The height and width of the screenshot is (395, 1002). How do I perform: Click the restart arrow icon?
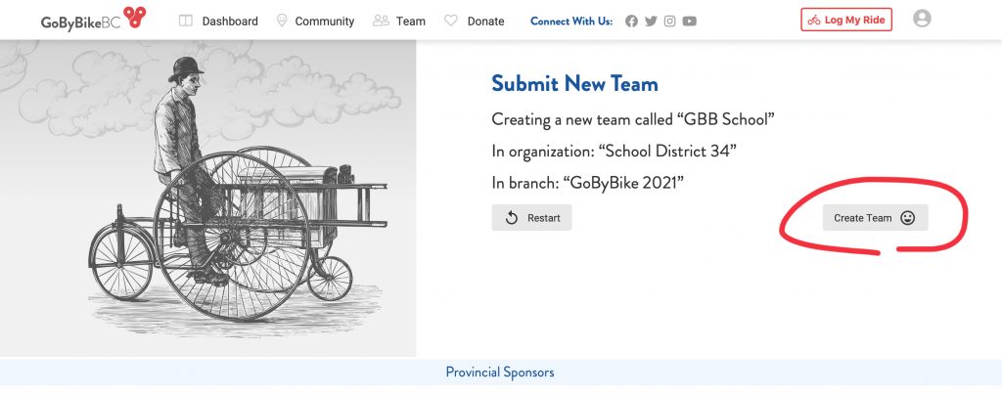(511, 218)
